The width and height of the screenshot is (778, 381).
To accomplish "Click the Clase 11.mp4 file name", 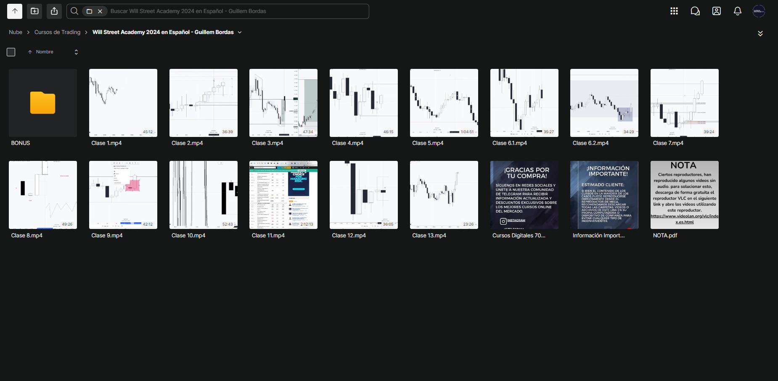I will [x=268, y=236].
